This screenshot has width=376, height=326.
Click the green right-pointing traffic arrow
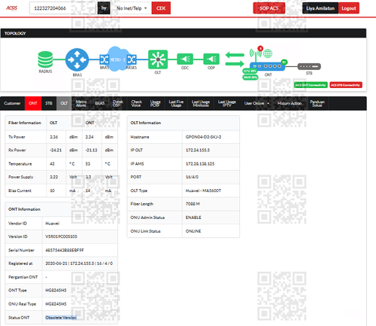[x=235, y=63]
